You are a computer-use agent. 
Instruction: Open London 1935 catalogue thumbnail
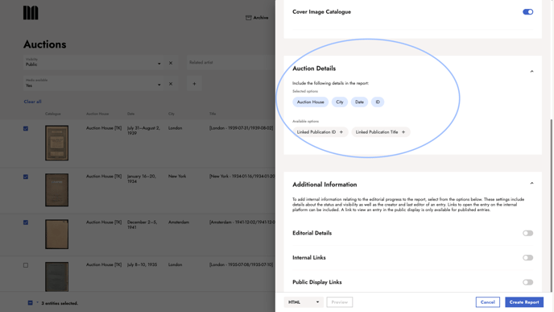tap(56, 277)
